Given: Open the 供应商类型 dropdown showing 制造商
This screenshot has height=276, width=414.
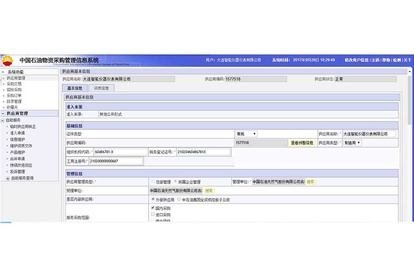Looking at the screenshot, I should 352,143.
